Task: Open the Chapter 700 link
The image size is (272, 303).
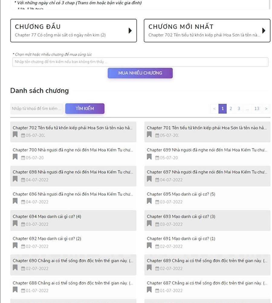Action: pyautogui.click(x=73, y=150)
